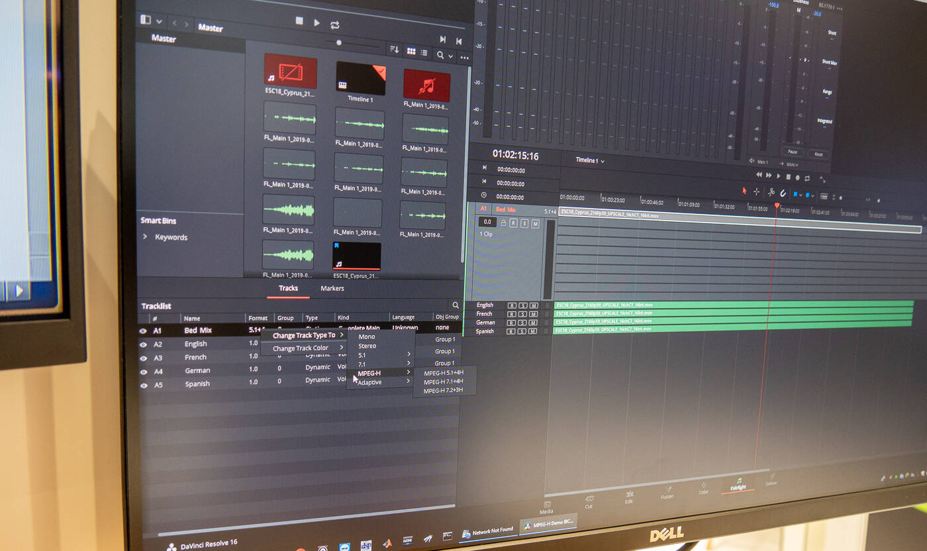Jump to previous clip in preview
Viewport: 927px width, 551px height.
(458, 41)
